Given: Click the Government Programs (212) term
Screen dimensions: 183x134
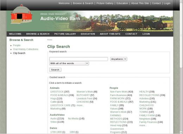Looking at the screenshot, I should 118,130.
